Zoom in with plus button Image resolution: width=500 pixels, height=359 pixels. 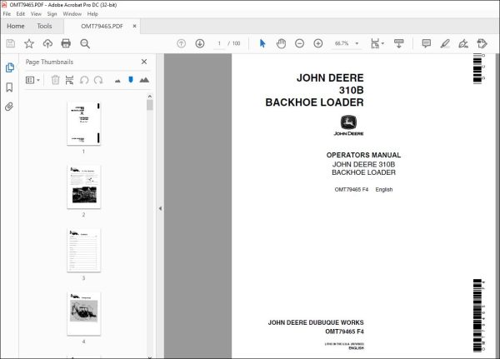pyautogui.click(x=318, y=43)
